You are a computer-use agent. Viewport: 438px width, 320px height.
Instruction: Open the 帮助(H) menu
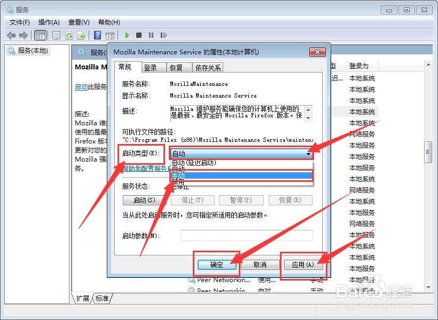(x=109, y=22)
